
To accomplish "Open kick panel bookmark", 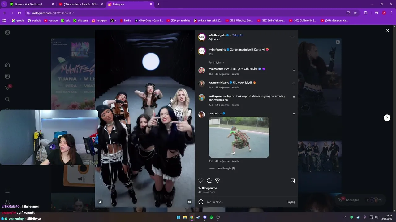I will point(81,21).
